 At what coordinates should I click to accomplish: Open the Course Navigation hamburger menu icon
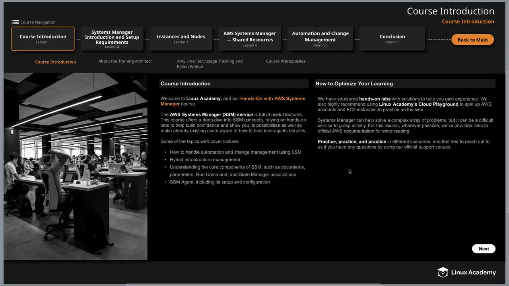coord(15,22)
